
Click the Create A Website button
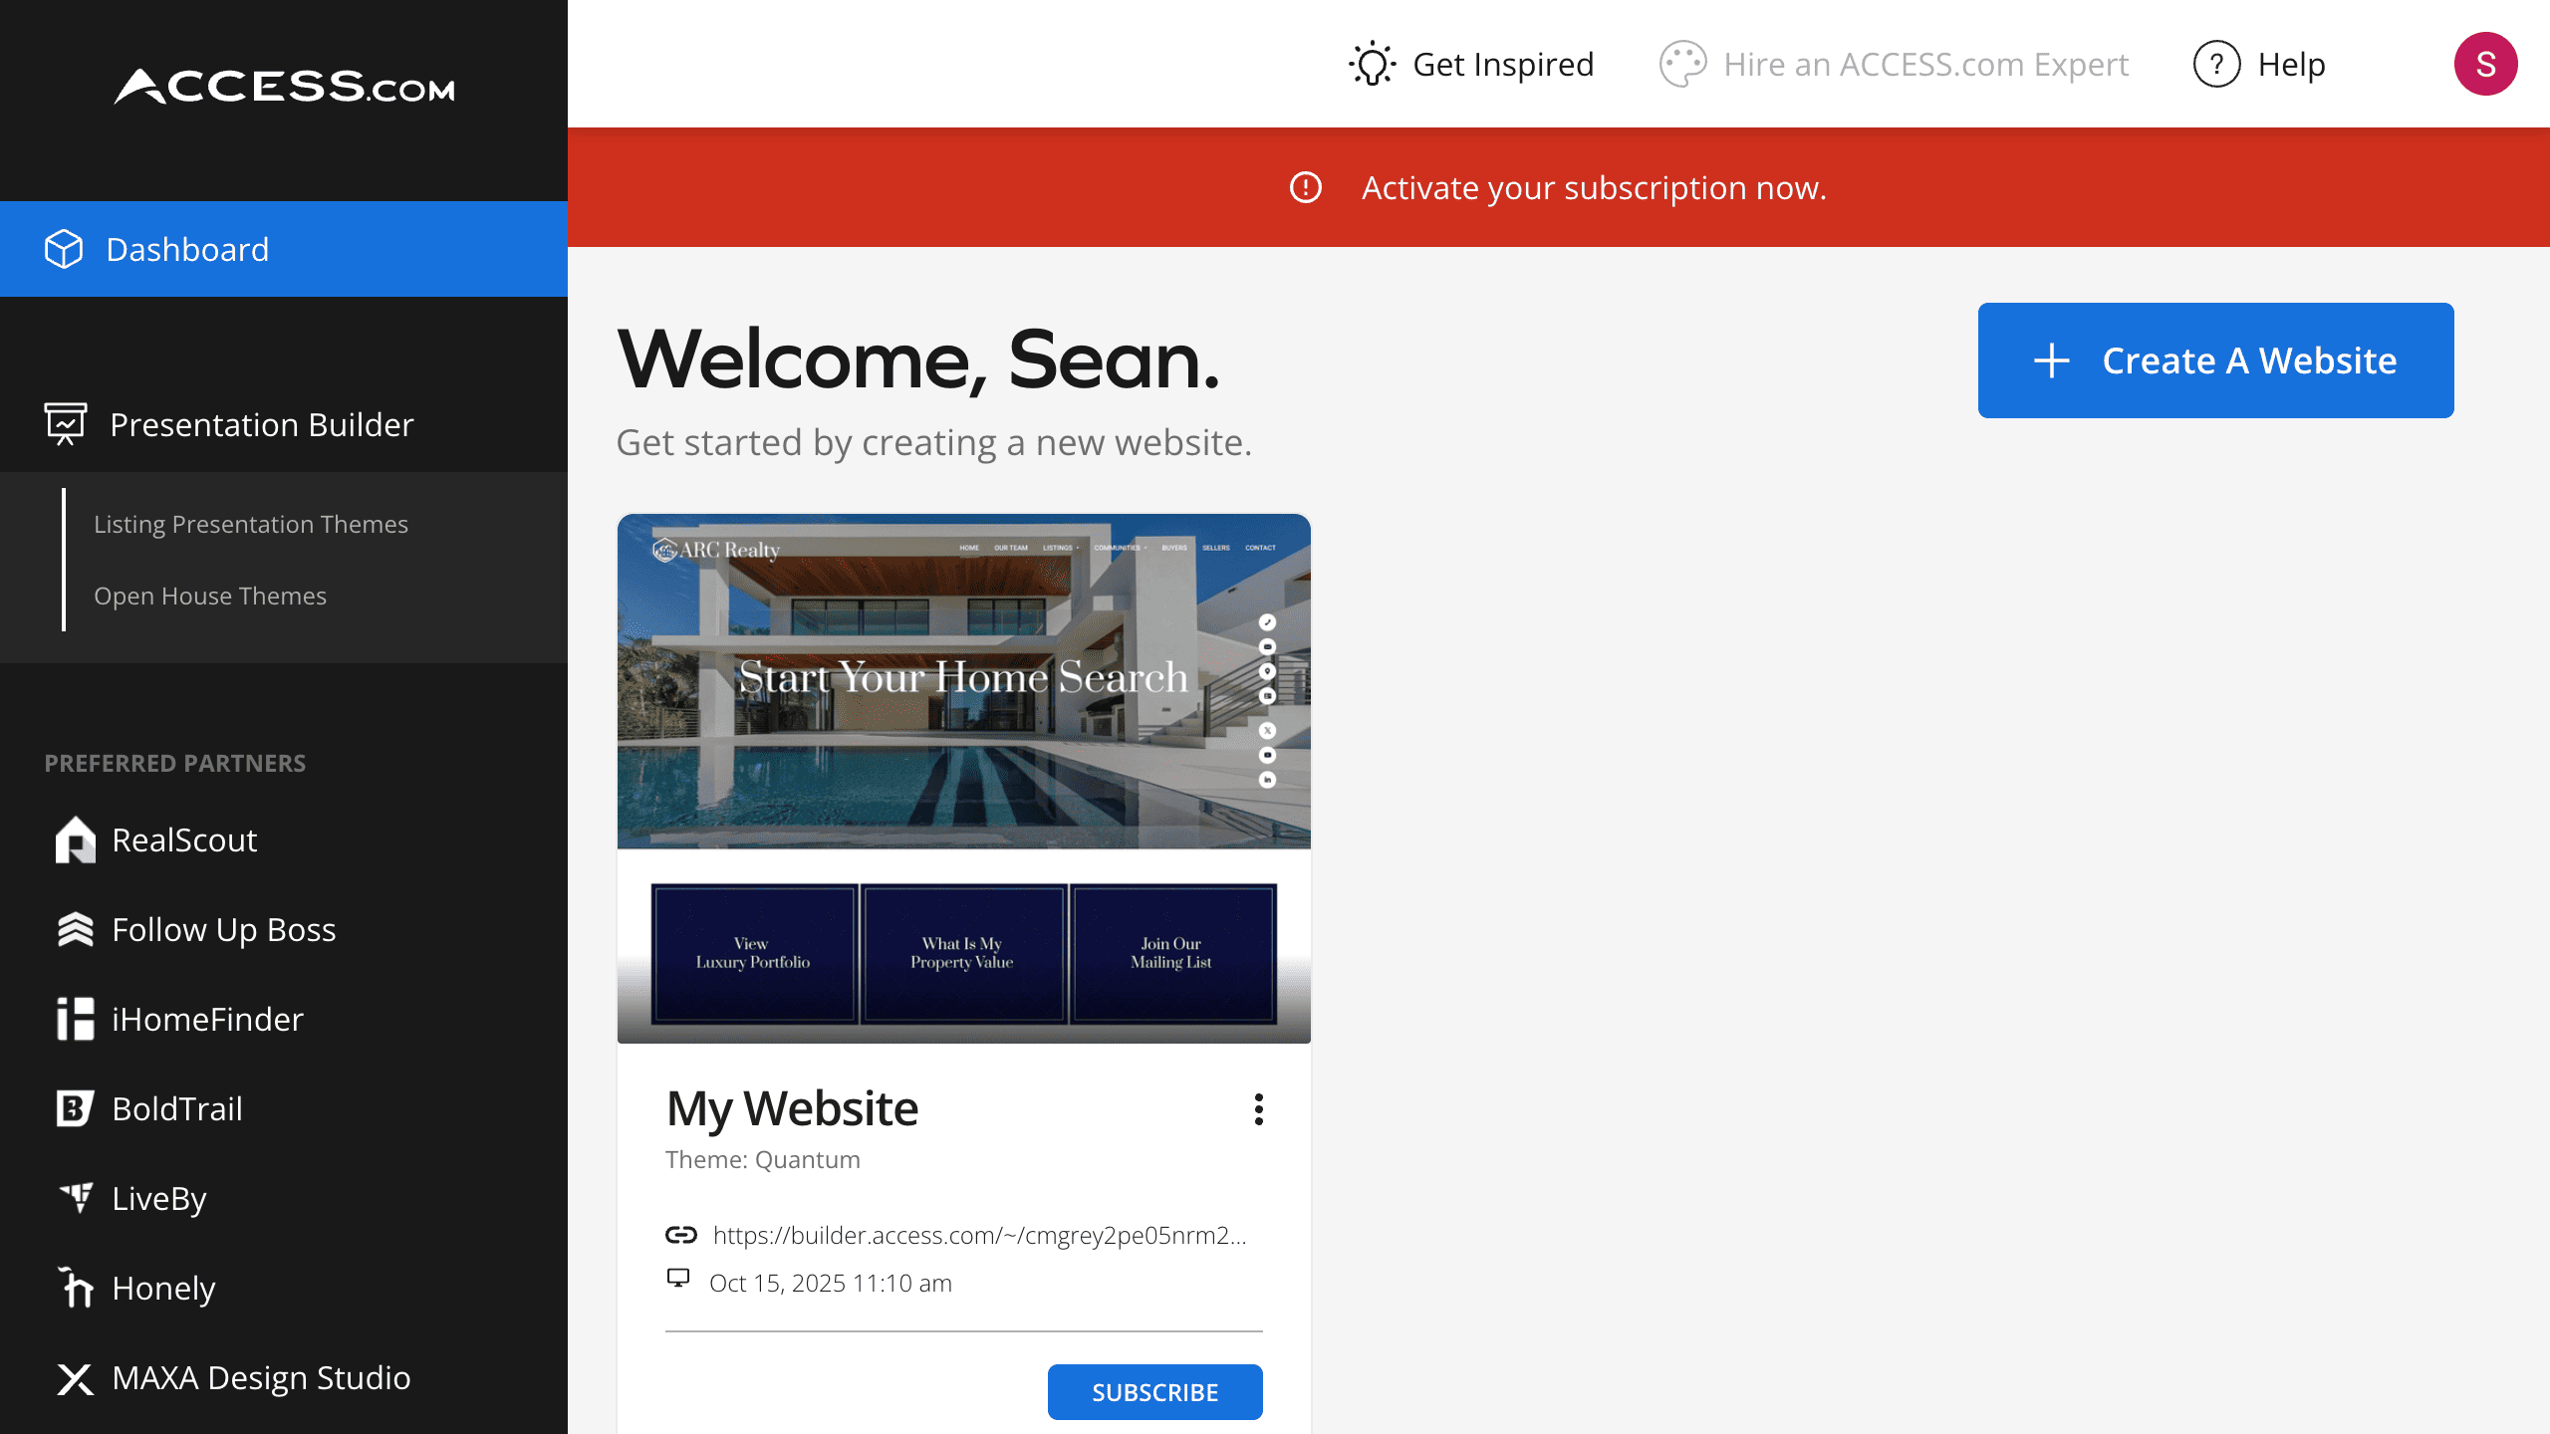click(x=2214, y=360)
